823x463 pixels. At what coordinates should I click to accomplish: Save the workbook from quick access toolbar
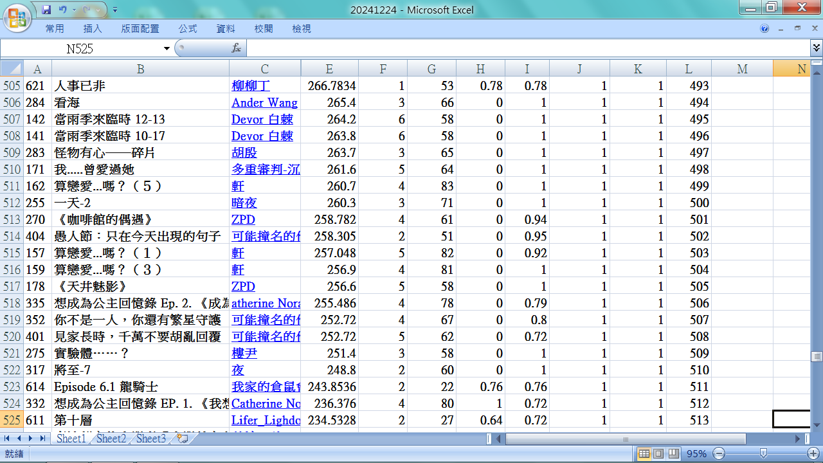pos(46,10)
